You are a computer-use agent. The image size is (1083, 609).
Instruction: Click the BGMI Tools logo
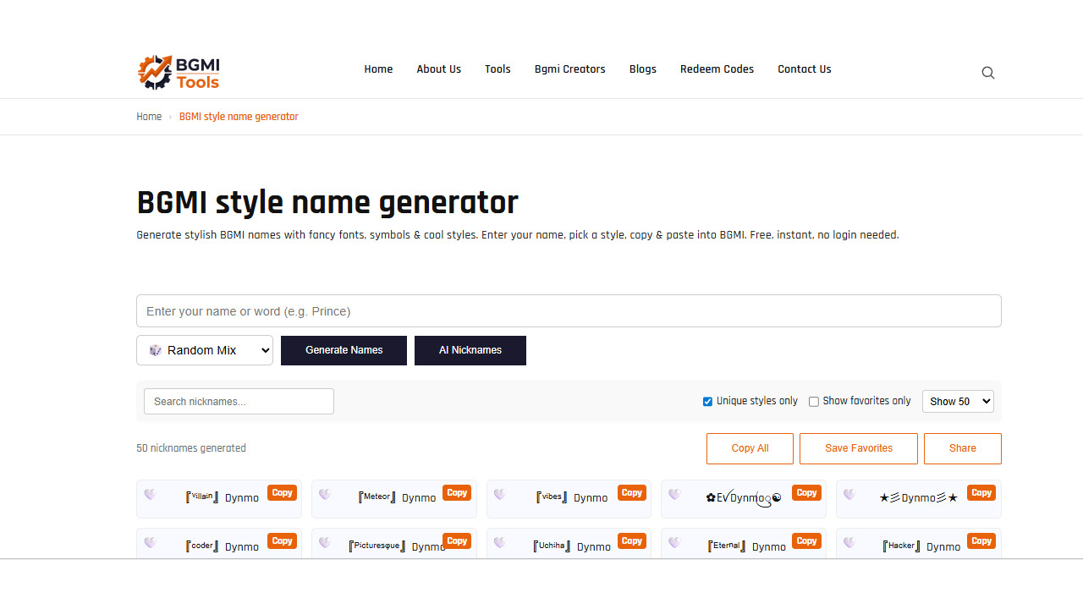179,72
